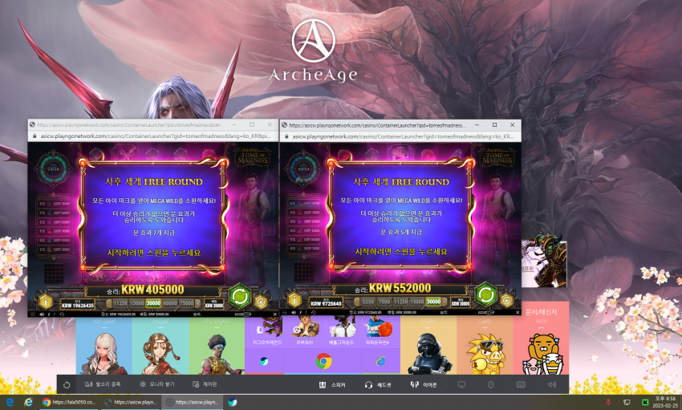The image size is (682, 410).
Task: Select the 15000 bet in the right game
Action: click(x=416, y=302)
